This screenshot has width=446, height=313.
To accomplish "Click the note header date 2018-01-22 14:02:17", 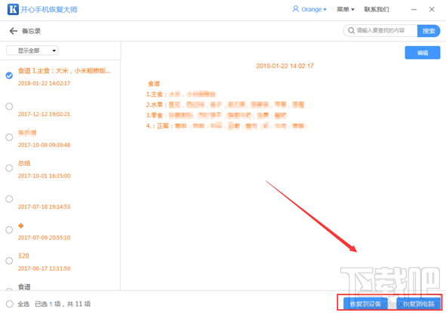I will [x=285, y=66].
